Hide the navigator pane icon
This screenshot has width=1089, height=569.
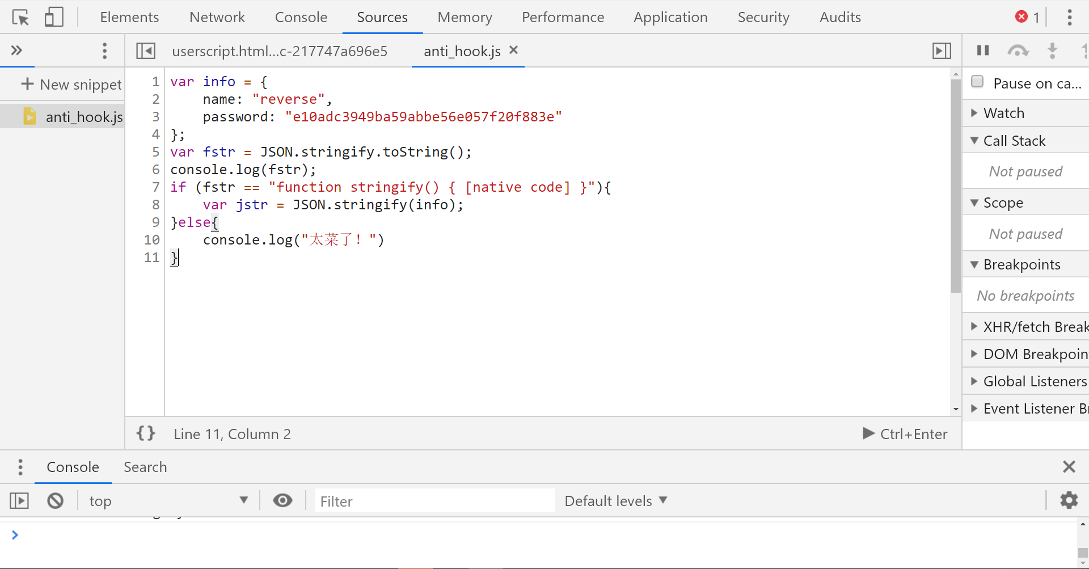(x=146, y=51)
